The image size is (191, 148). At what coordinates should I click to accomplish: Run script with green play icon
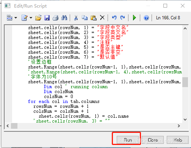pos(135,18)
